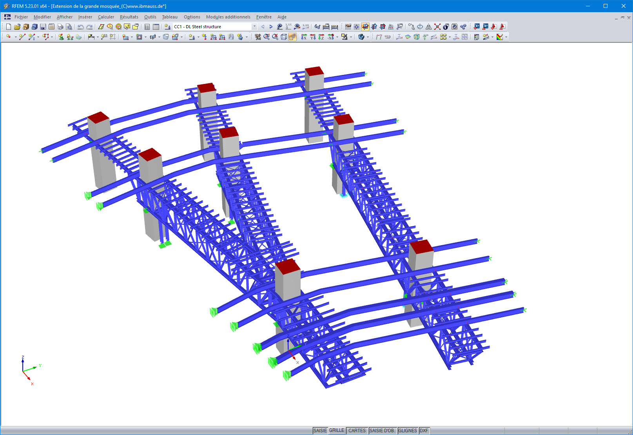Open the Modules additionnels menu

coord(228,17)
